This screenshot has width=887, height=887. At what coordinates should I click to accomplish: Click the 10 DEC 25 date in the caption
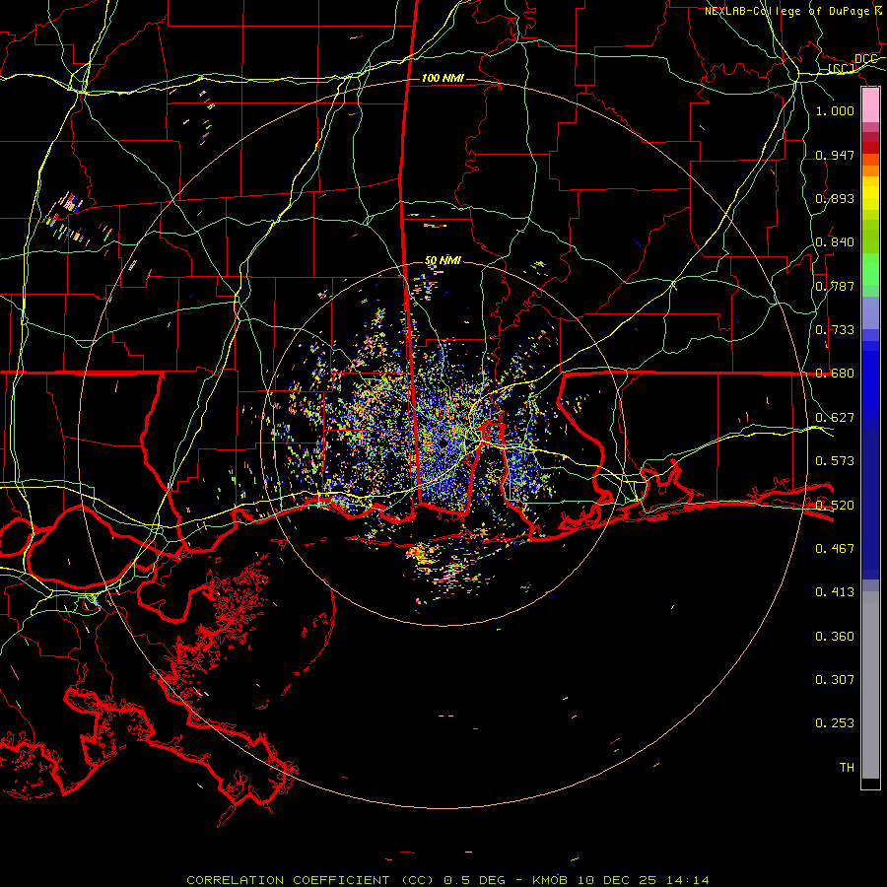click(x=617, y=880)
